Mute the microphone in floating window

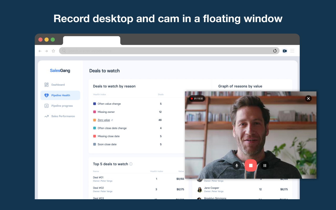[237, 165]
